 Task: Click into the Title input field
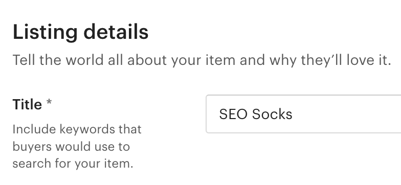click(x=304, y=114)
